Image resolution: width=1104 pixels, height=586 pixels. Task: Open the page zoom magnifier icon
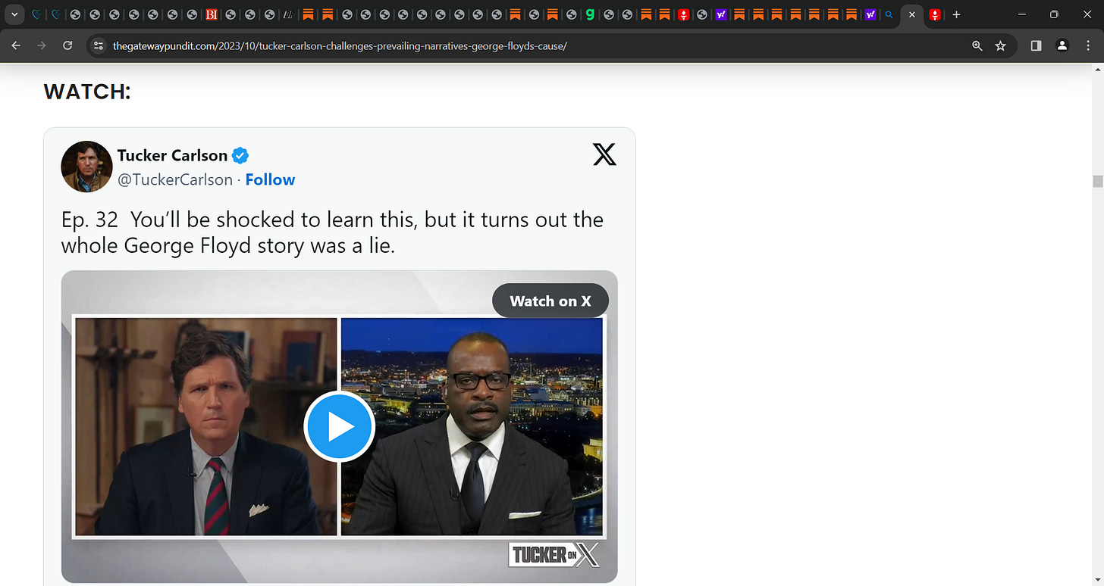coord(977,46)
